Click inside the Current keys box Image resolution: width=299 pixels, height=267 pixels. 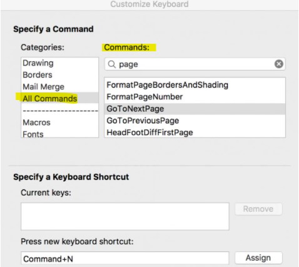point(125,216)
